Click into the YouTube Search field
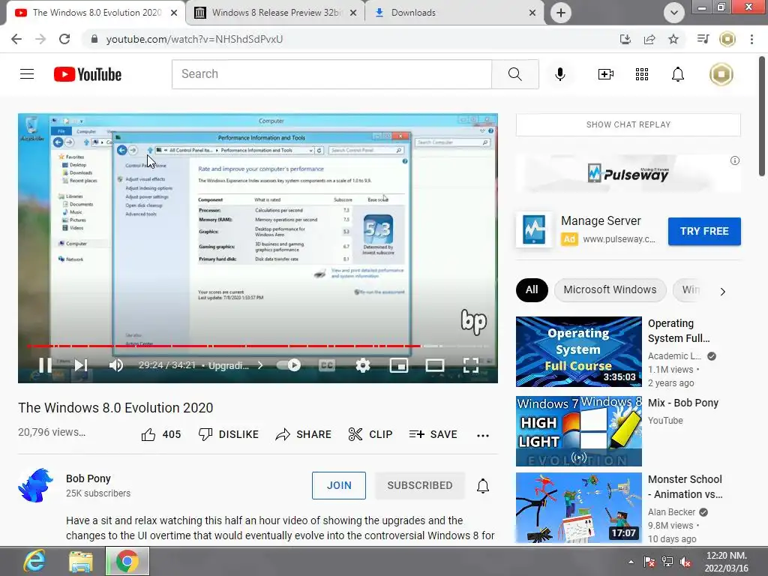The height and width of the screenshot is (576, 768). tap(331, 74)
